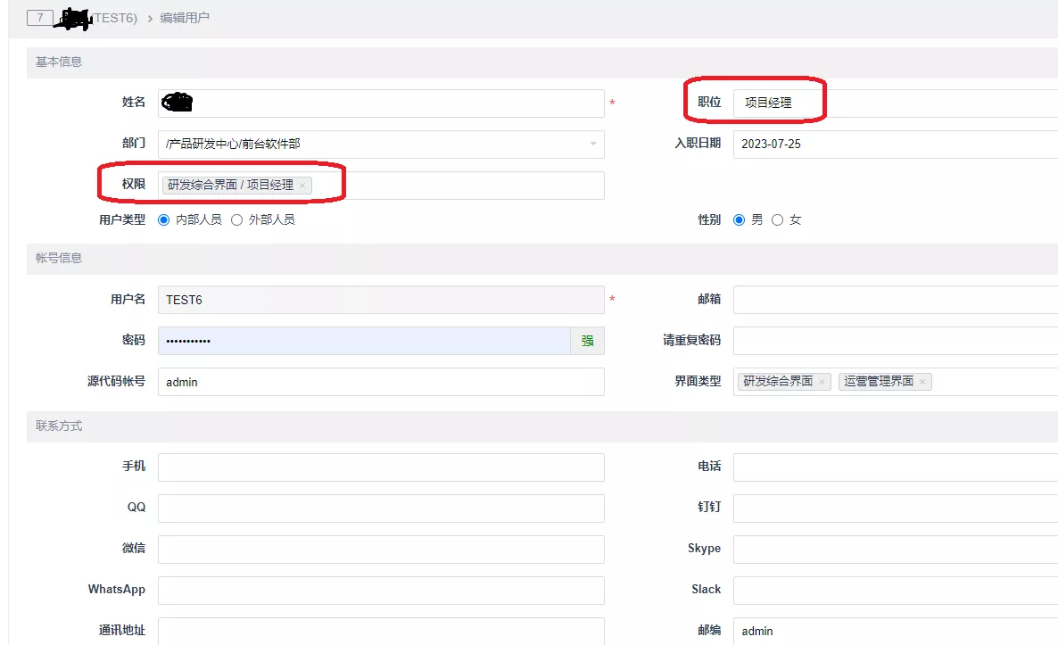Focus the 源代码帐号 input field
1058x645 pixels.
point(381,382)
